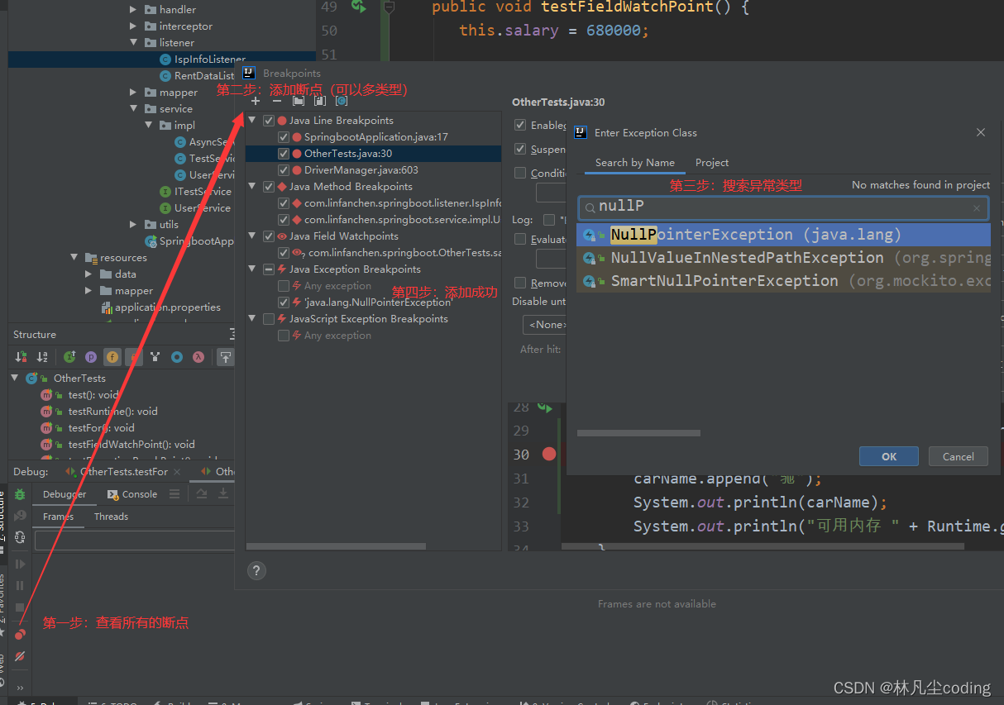Collapse Java Line Breakpoints group

pos(253,121)
